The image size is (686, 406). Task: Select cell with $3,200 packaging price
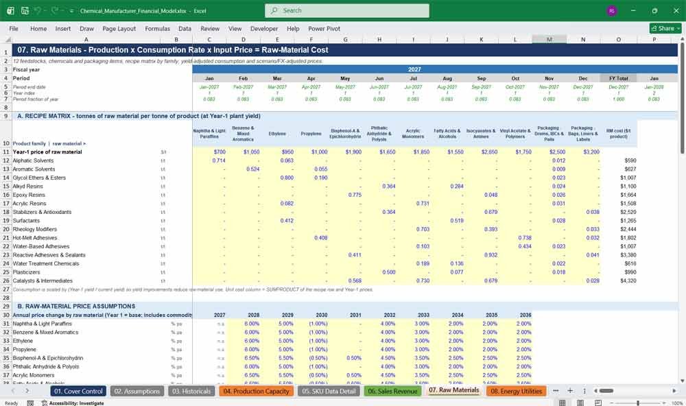click(x=583, y=152)
